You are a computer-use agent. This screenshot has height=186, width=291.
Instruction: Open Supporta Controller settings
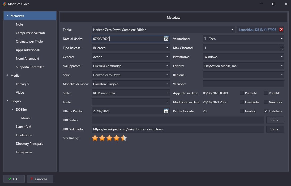click(x=30, y=67)
